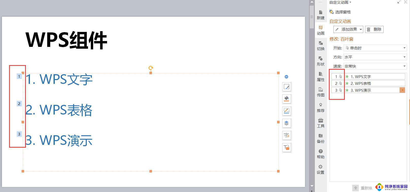Open the 备份 backup panel
This screenshot has height=192, width=410.
tap(320, 138)
